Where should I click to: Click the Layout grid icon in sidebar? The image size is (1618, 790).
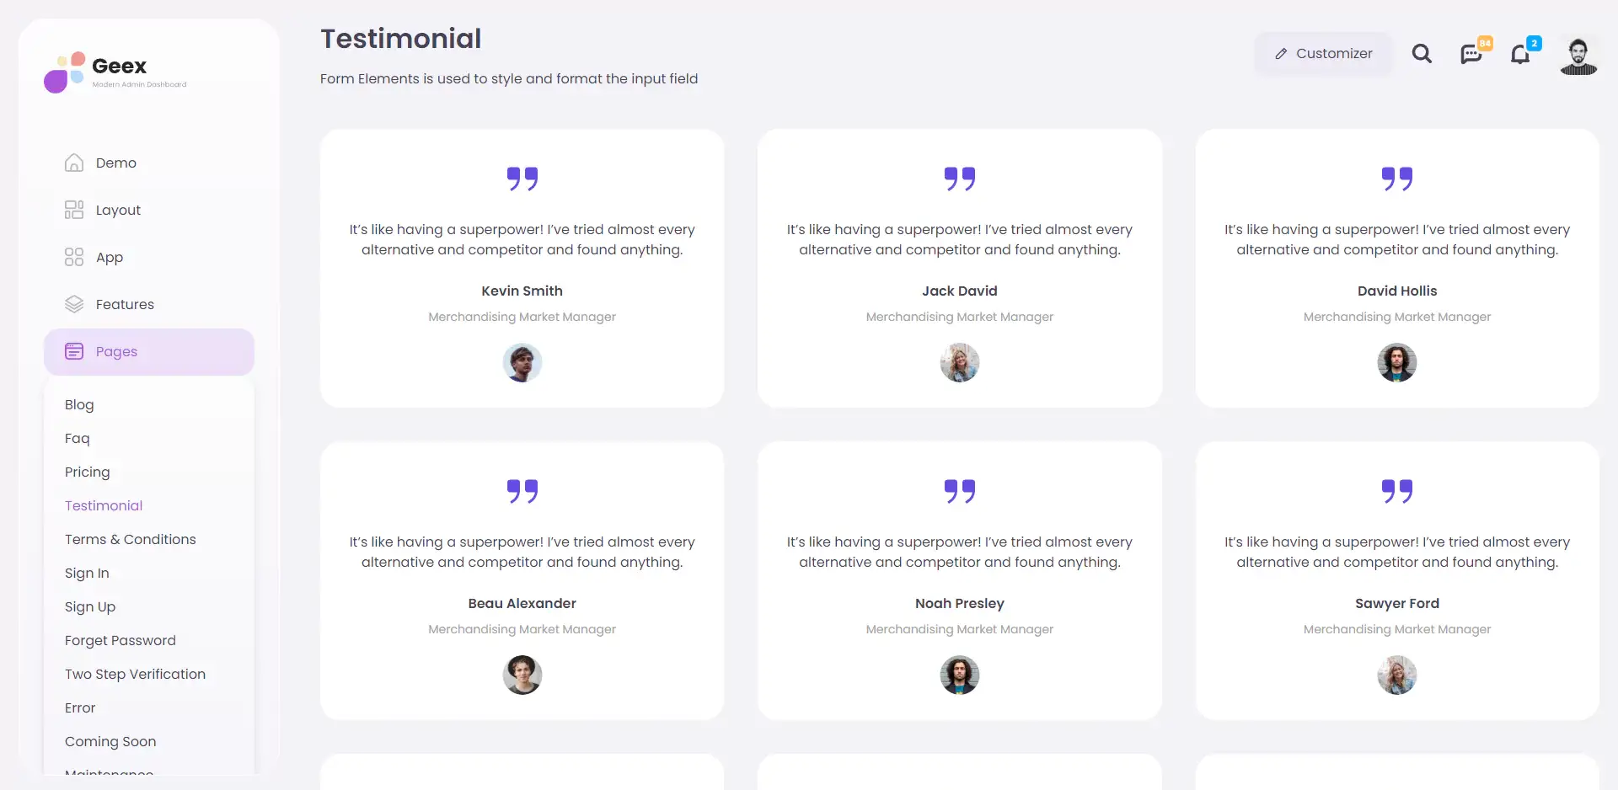(x=74, y=210)
